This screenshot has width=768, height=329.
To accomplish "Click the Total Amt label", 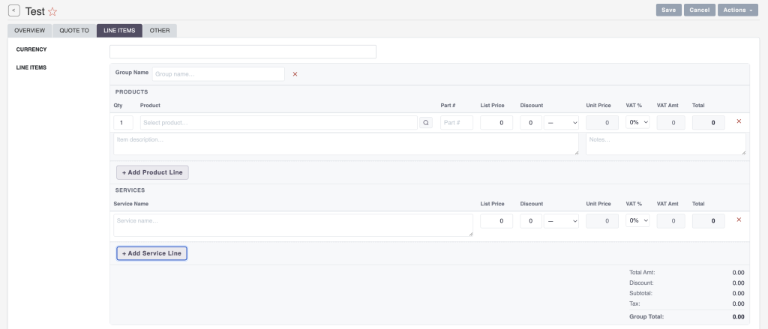I will 642,272.
